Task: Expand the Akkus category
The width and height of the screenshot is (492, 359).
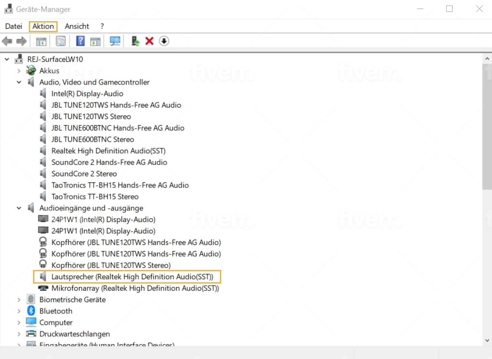Action: tap(19, 71)
